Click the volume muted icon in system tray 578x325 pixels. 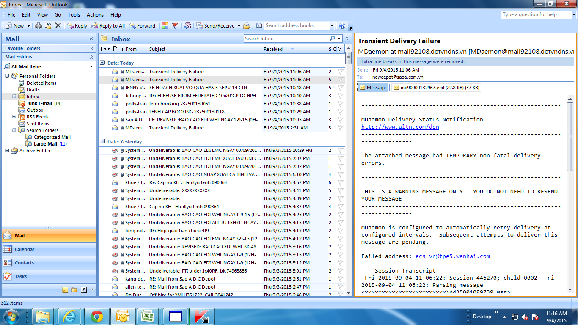click(x=525, y=317)
